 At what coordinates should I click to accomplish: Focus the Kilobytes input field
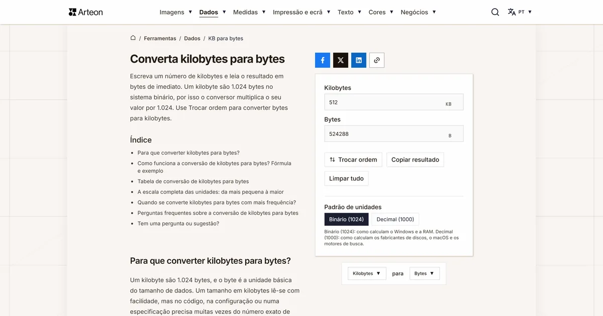click(394, 102)
